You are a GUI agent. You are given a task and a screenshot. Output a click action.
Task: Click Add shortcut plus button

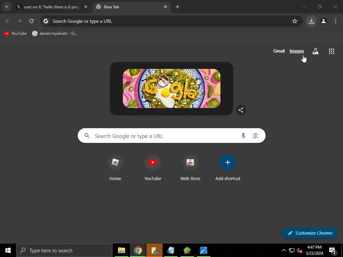pos(228,162)
